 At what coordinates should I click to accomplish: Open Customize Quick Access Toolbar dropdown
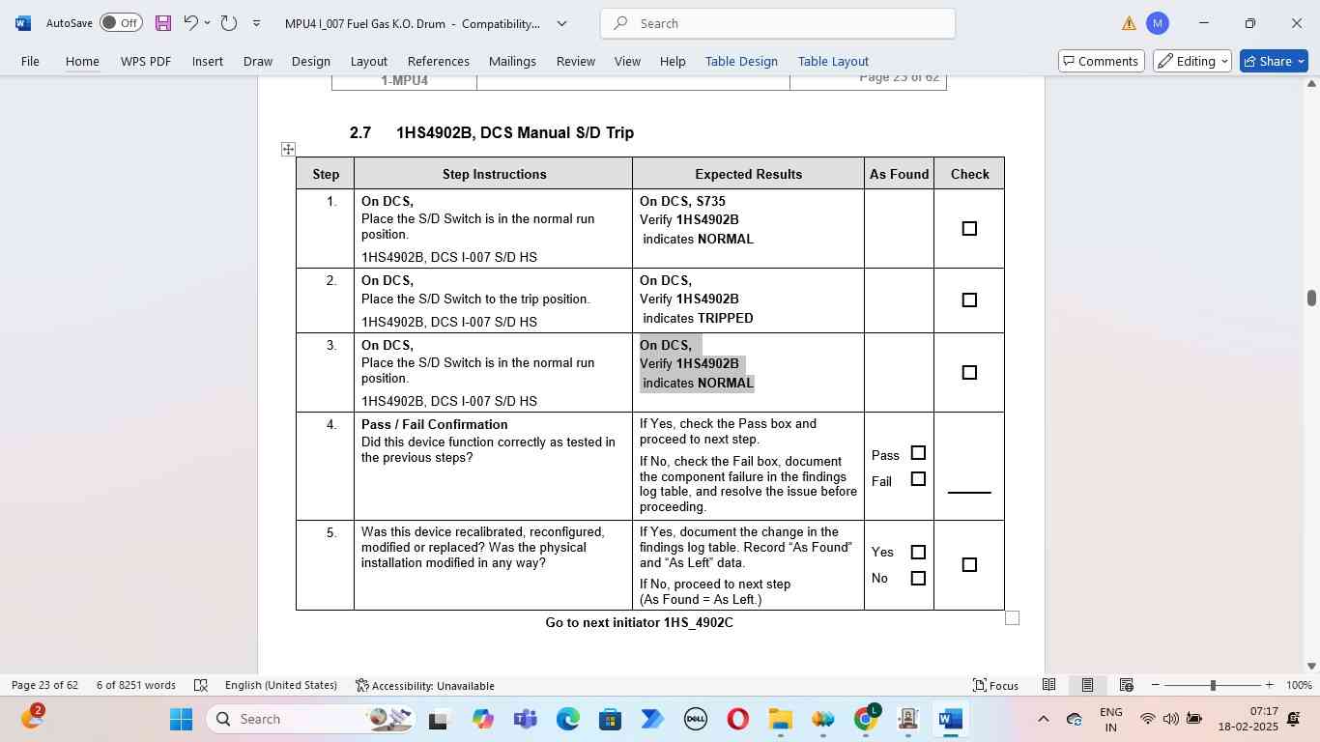pyautogui.click(x=256, y=23)
